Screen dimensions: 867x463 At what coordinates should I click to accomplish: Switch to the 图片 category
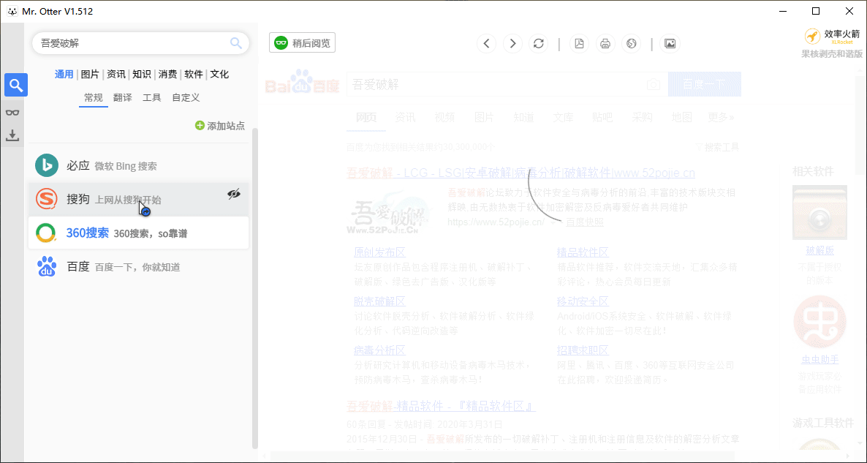pyautogui.click(x=90, y=74)
